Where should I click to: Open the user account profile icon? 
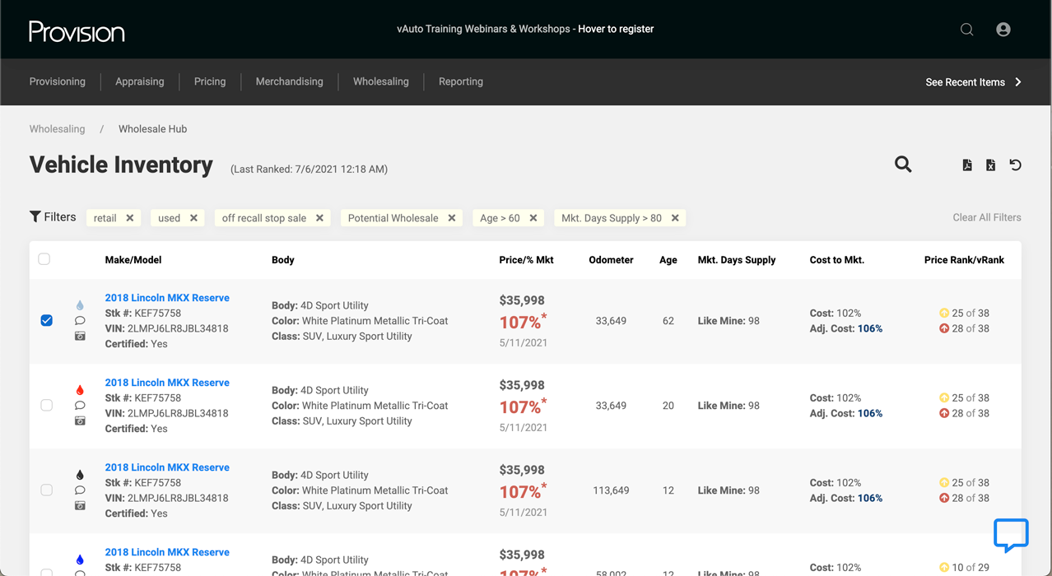[x=1003, y=30]
